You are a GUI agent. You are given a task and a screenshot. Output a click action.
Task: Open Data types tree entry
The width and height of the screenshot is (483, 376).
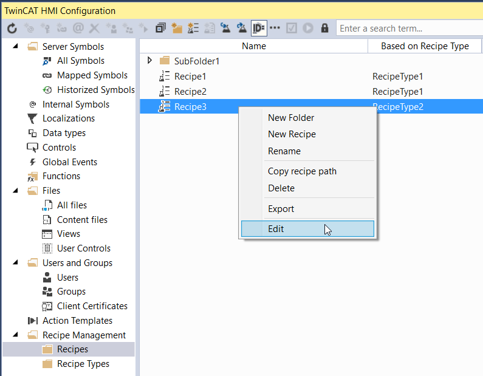64,133
